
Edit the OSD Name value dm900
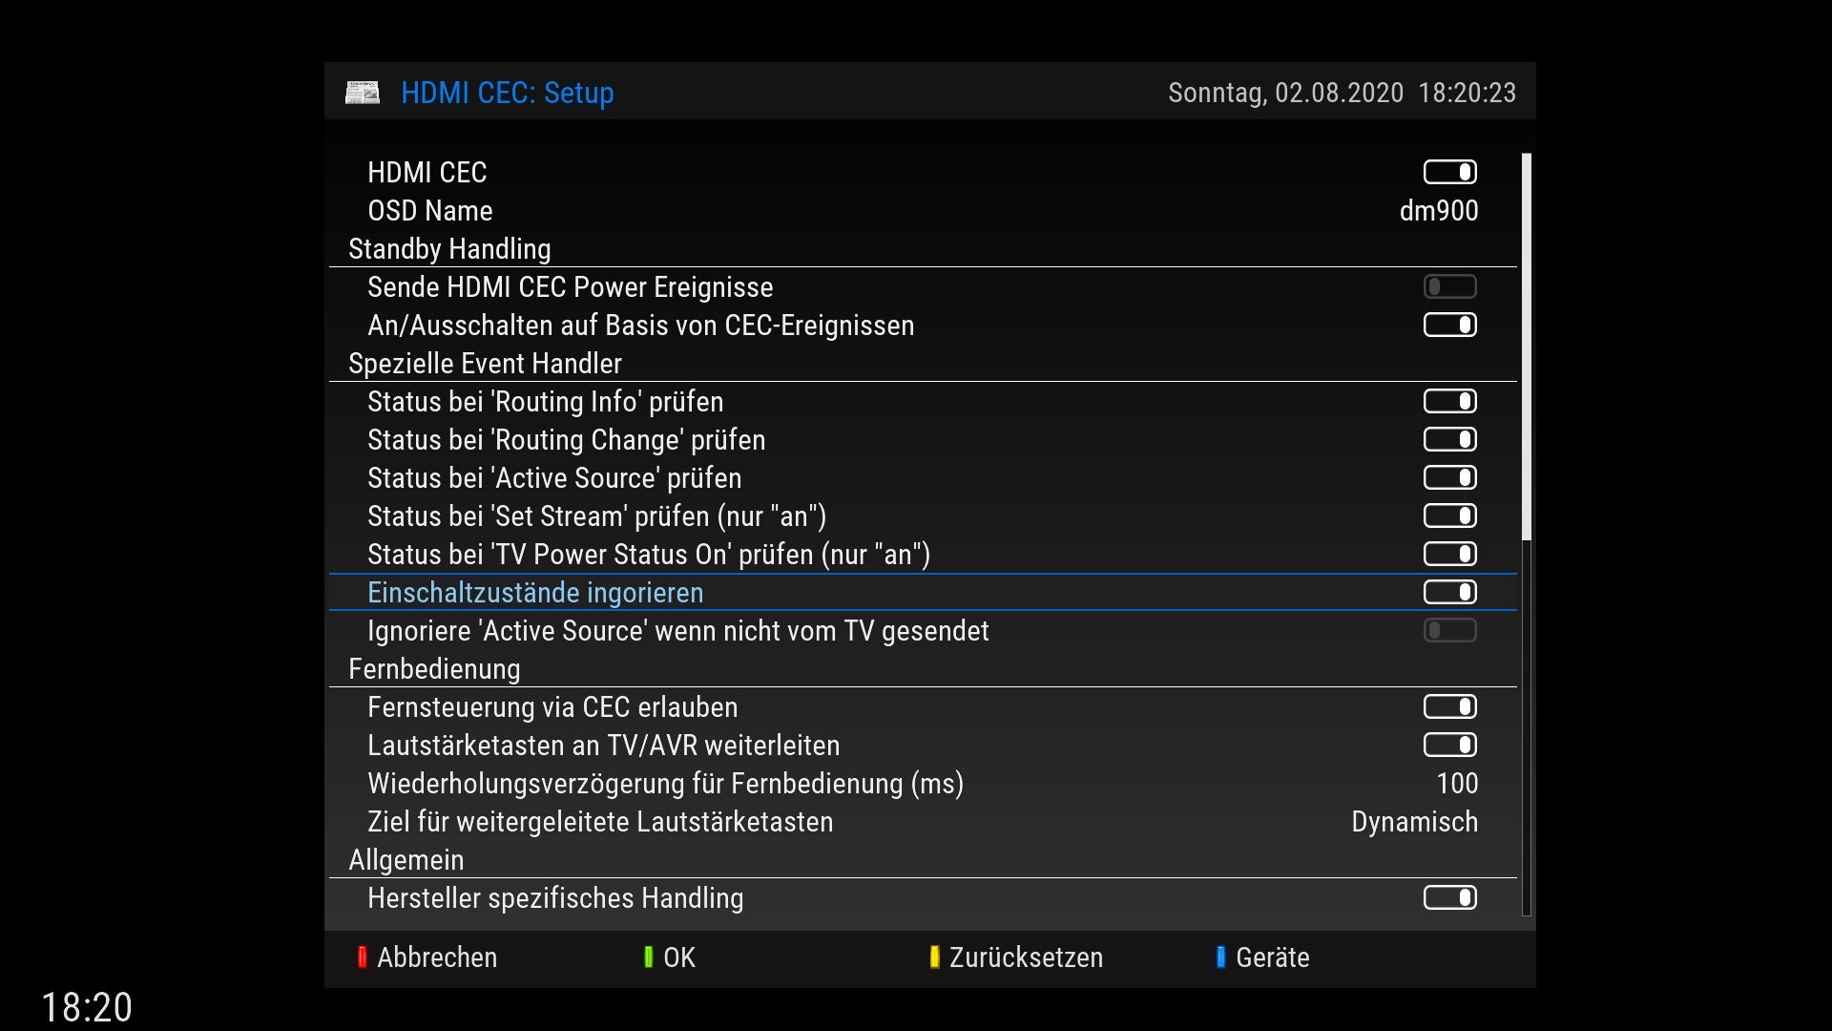coord(1438,211)
